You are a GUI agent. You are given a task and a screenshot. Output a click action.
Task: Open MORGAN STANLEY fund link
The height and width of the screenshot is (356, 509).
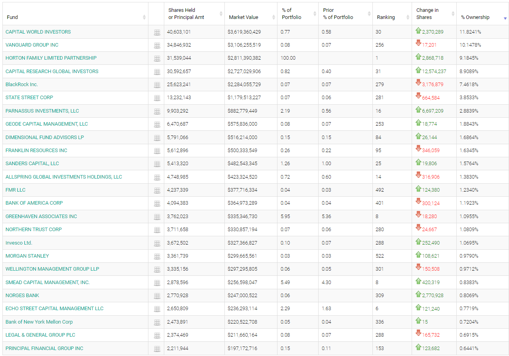[27, 256]
